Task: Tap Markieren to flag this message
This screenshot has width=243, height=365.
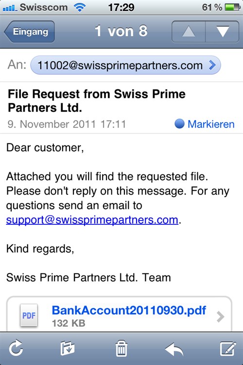Action: pos(211,124)
